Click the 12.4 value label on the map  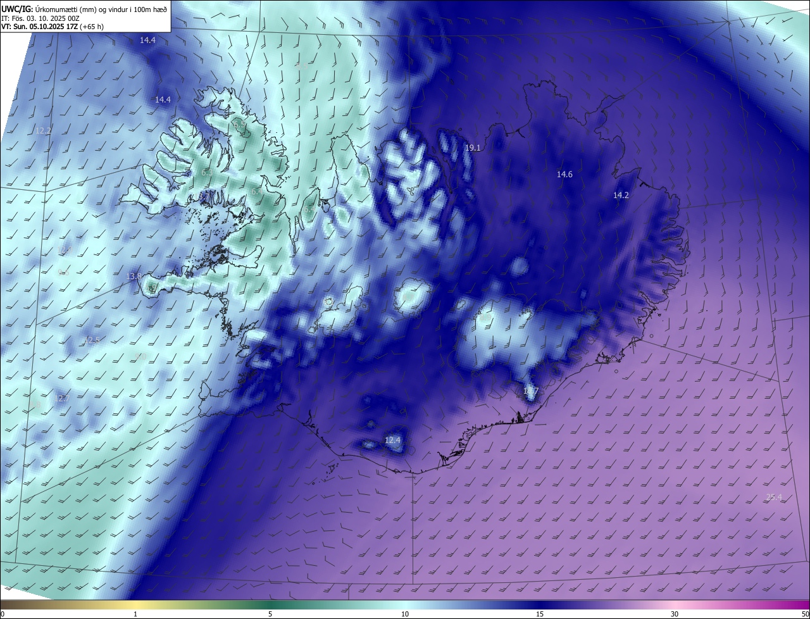pyautogui.click(x=393, y=439)
